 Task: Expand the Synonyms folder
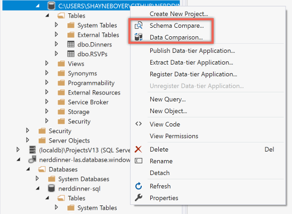click(x=47, y=73)
